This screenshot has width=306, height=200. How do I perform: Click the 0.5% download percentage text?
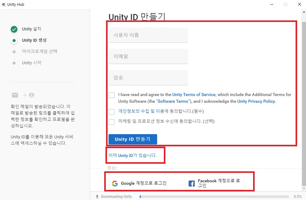(298, 197)
